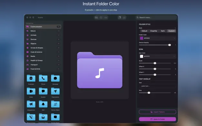Open the Nature category

(x=43, y=31)
